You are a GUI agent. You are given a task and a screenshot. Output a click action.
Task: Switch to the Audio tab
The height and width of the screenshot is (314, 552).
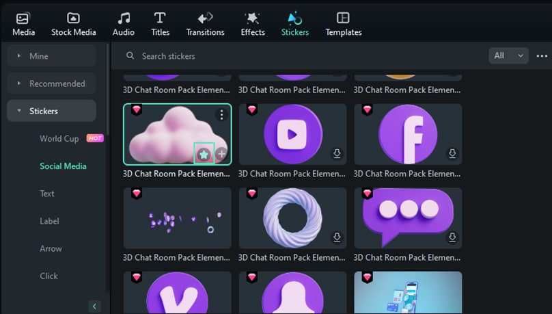(124, 25)
